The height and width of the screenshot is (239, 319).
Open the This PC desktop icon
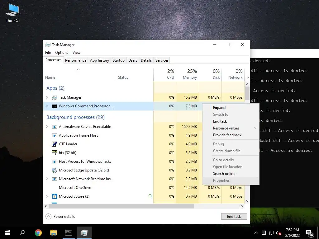12,12
